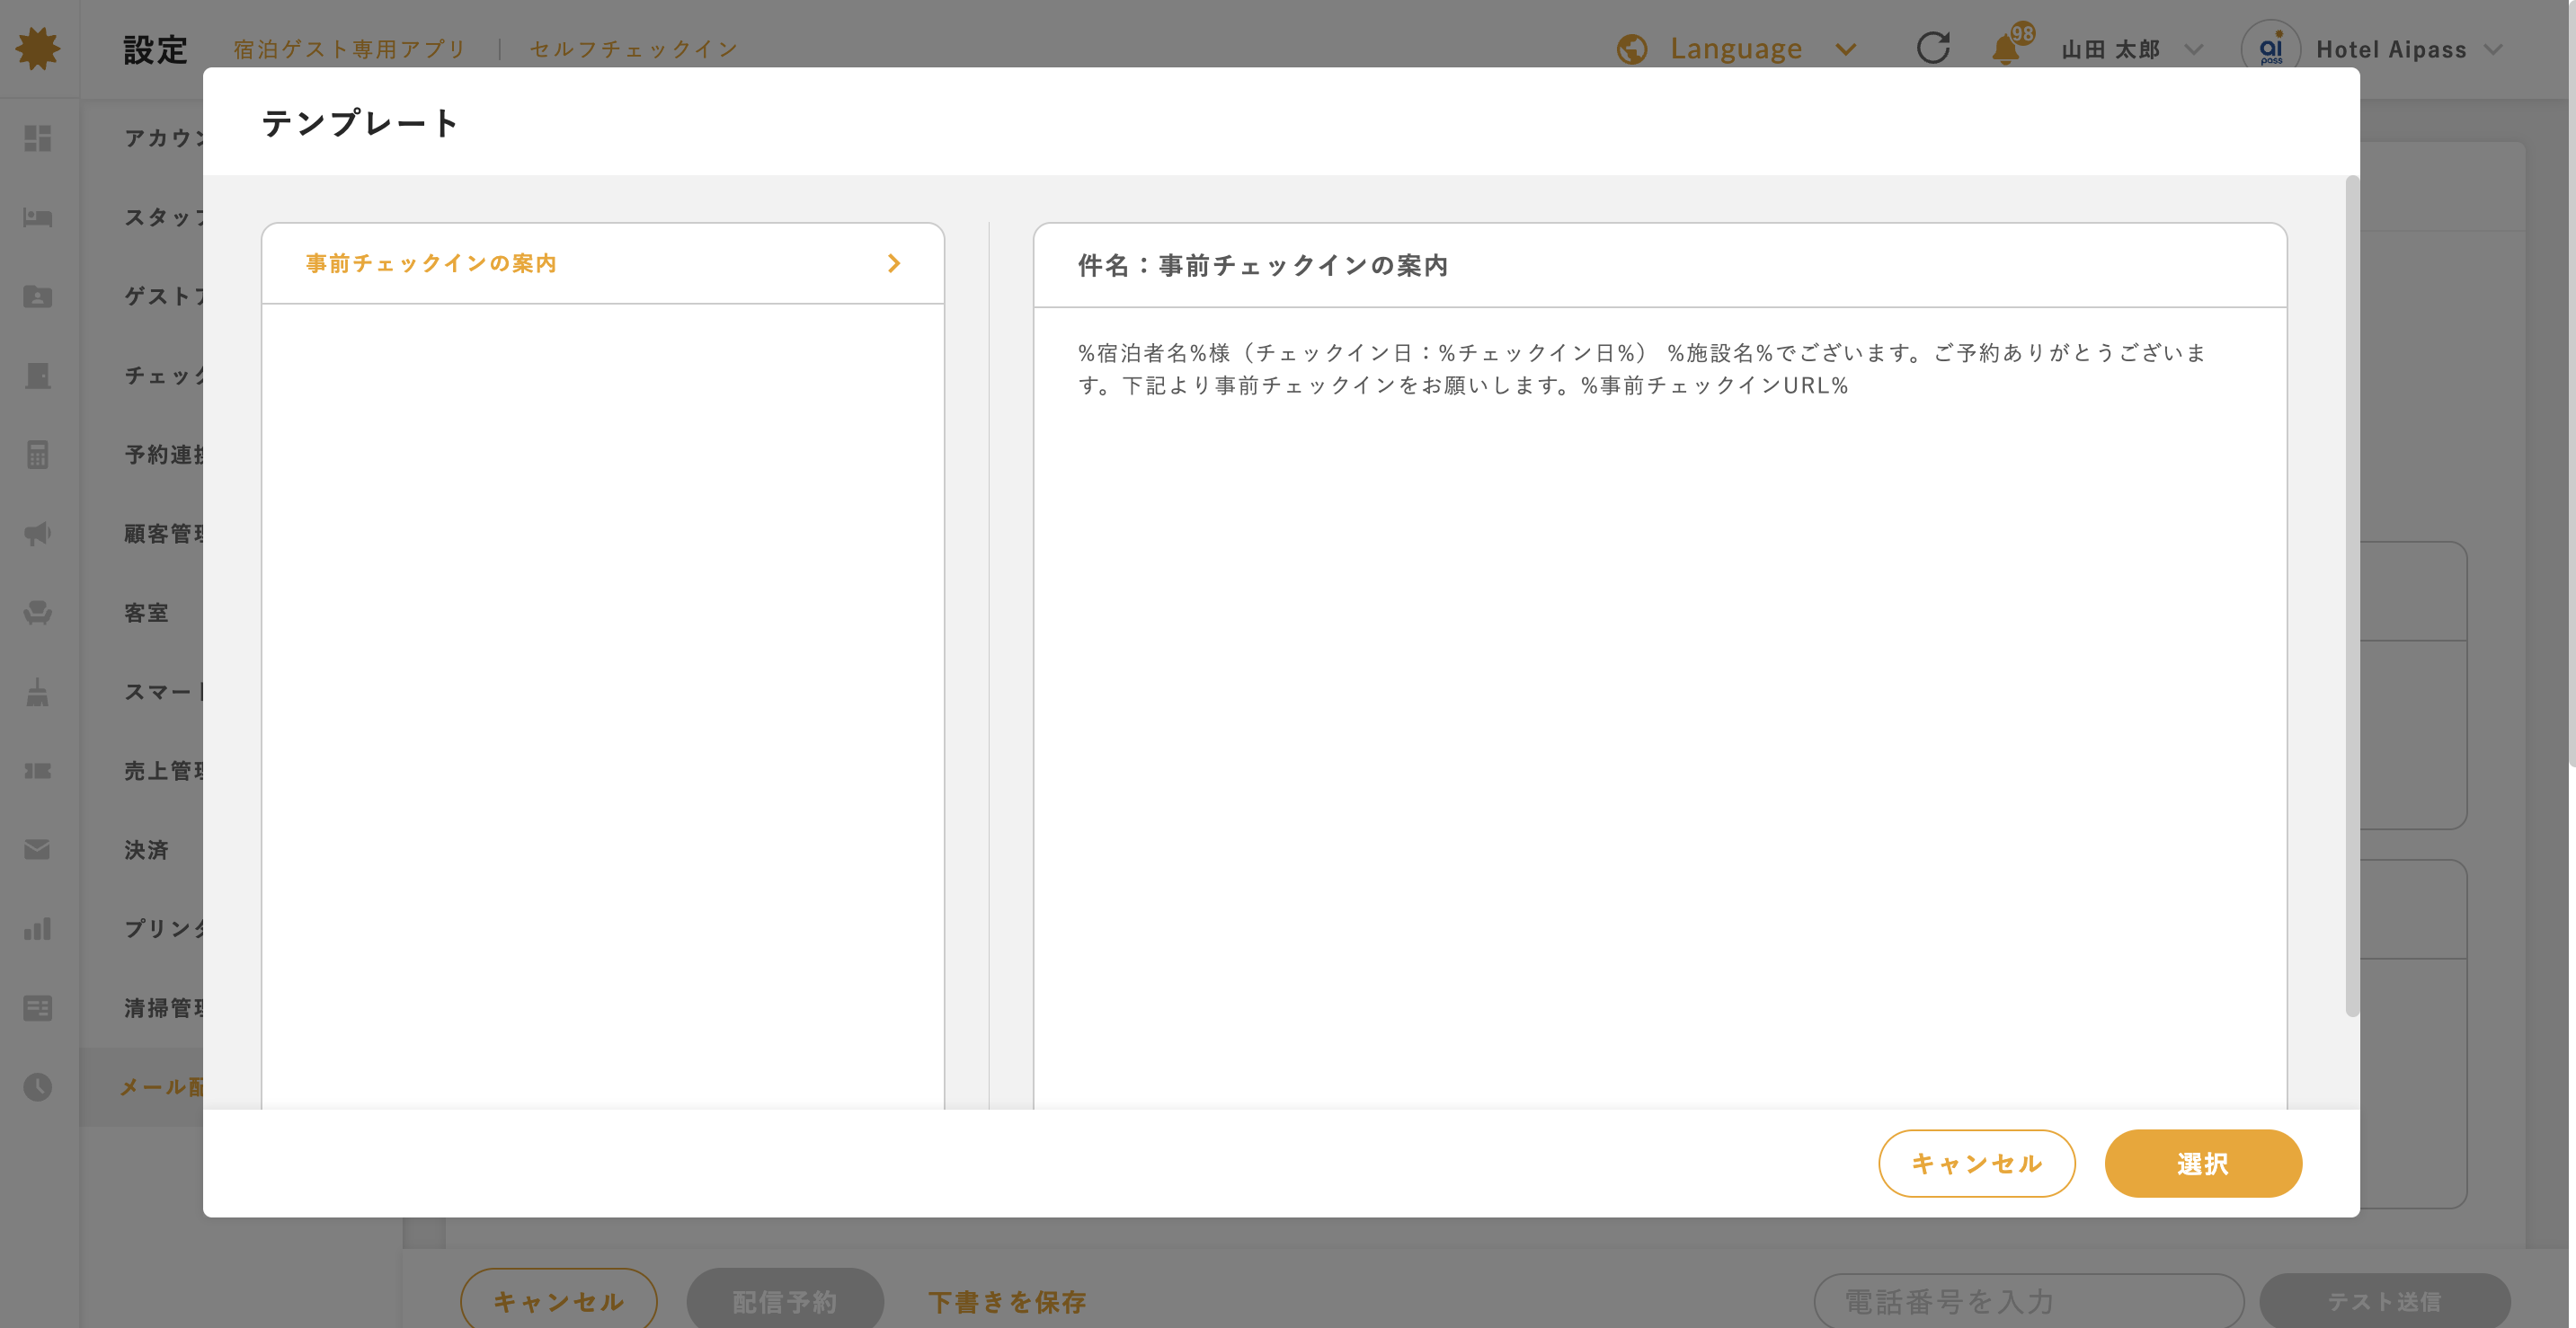This screenshot has height=1328, width=2576.
Task: Click the 配信予約 button behind the dialog
Action: [x=785, y=1300]
